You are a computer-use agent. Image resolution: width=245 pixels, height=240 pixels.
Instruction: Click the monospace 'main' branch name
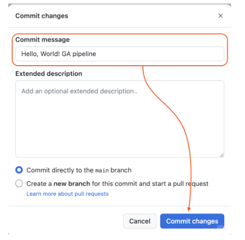(x=102, y=170)
